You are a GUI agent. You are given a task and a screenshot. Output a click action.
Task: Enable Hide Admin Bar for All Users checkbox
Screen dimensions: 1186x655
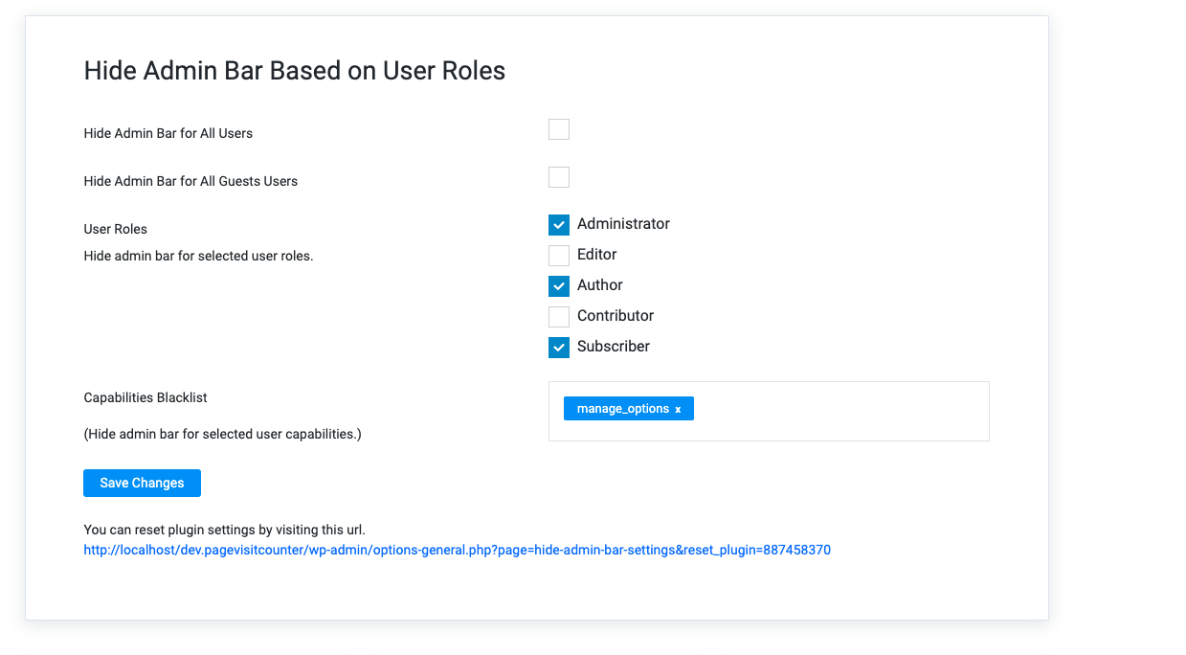point(559,129)
